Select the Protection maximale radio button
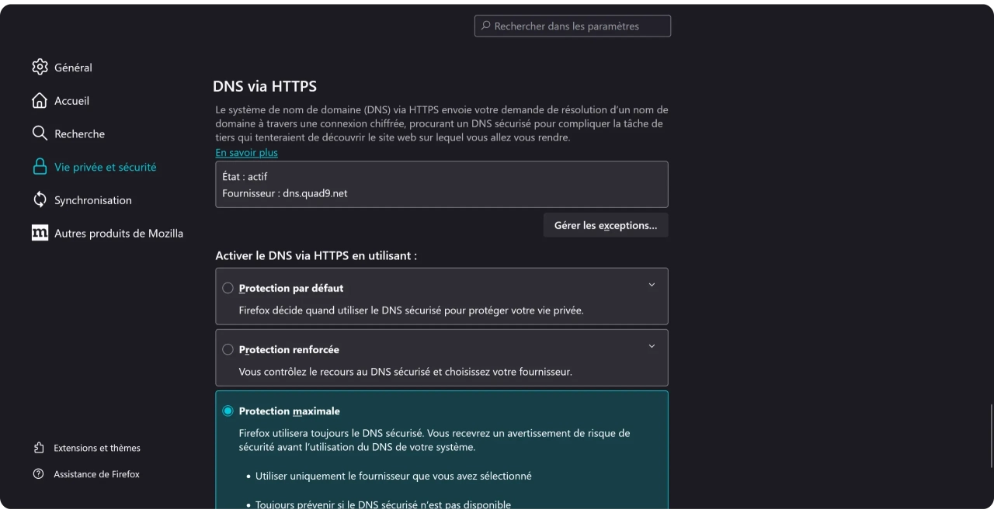This screenshot has width=994, height=513. coord(228,411)
